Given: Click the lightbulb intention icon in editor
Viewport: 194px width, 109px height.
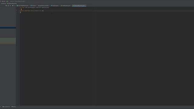Looking at the screenshot, I should click(x=21, y=9).
